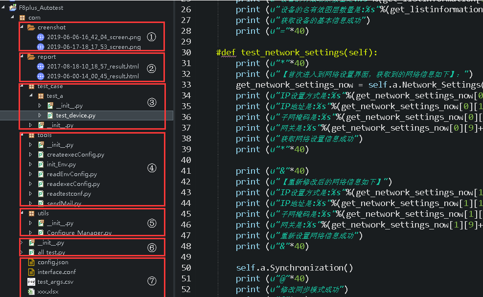Click the print keyword on line 47
The image size is (483, 297).
coord(248,236)
